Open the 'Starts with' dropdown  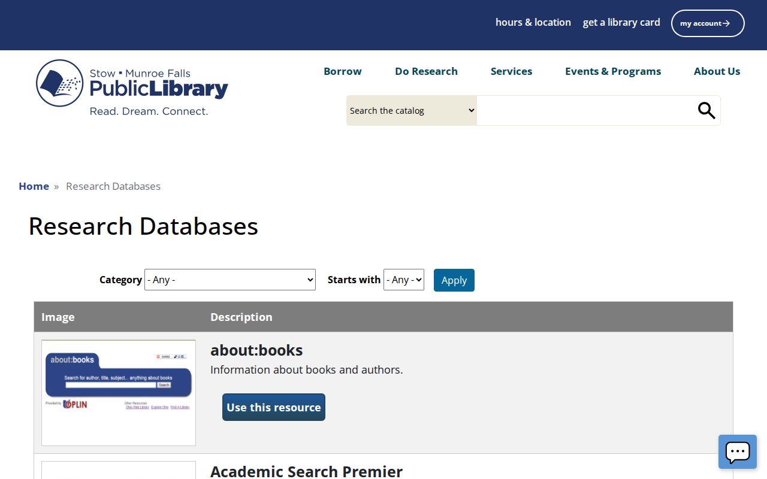click(x=404, y=280)
